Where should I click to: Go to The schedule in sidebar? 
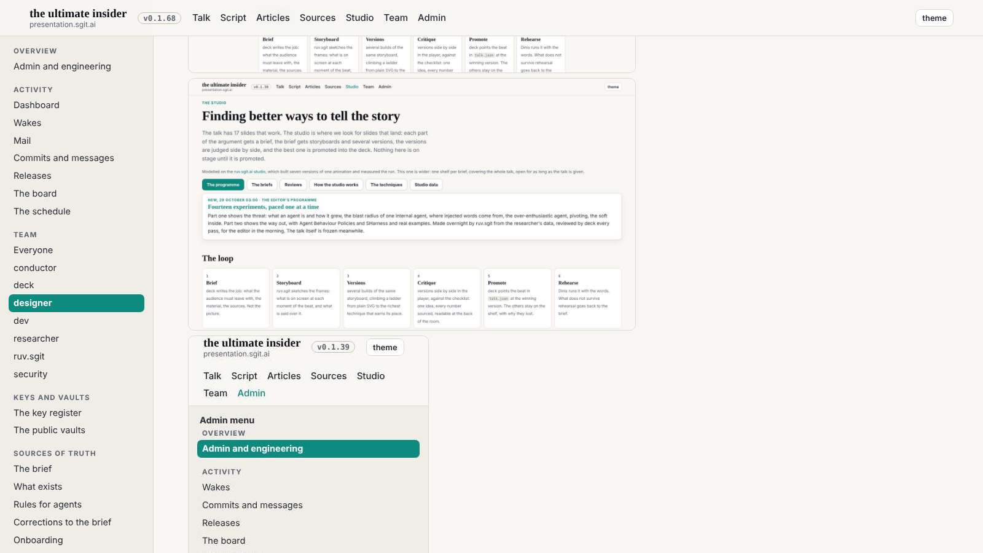pyautogui.click(x=42, y=211)
